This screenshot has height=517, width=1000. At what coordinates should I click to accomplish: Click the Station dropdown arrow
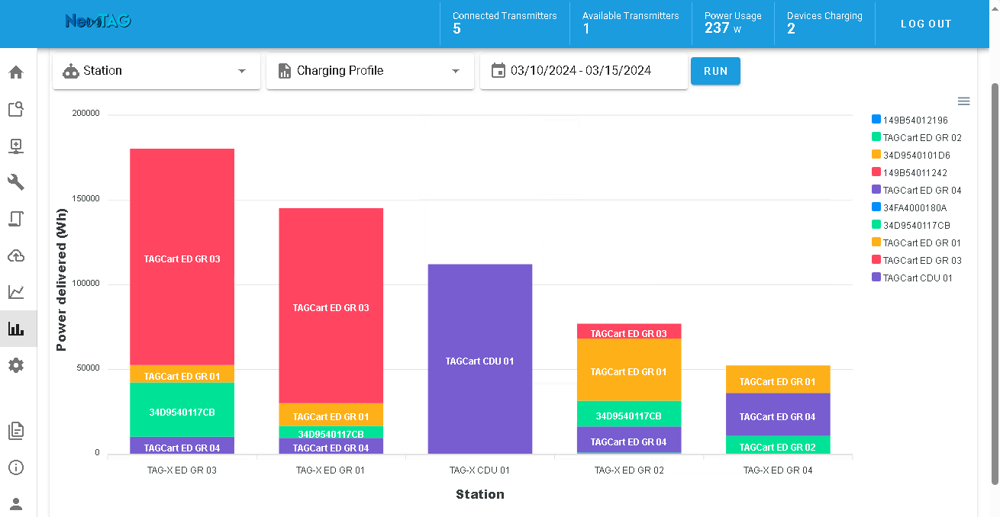point(242,71)
